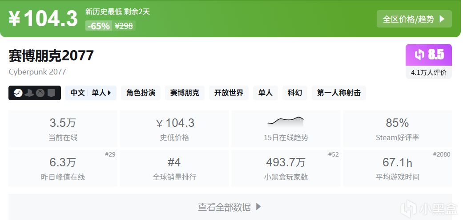Click the 85% Steam好评率 stat card
The width and height of the screenshot is (471, 224).
(x=398, y=129)
